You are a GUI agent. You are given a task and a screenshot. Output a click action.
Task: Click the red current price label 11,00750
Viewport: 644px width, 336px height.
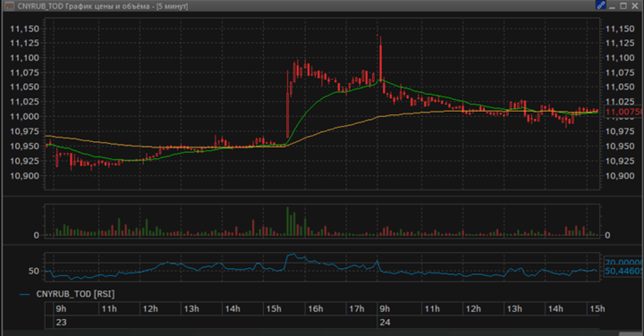[x=624, y=112]
